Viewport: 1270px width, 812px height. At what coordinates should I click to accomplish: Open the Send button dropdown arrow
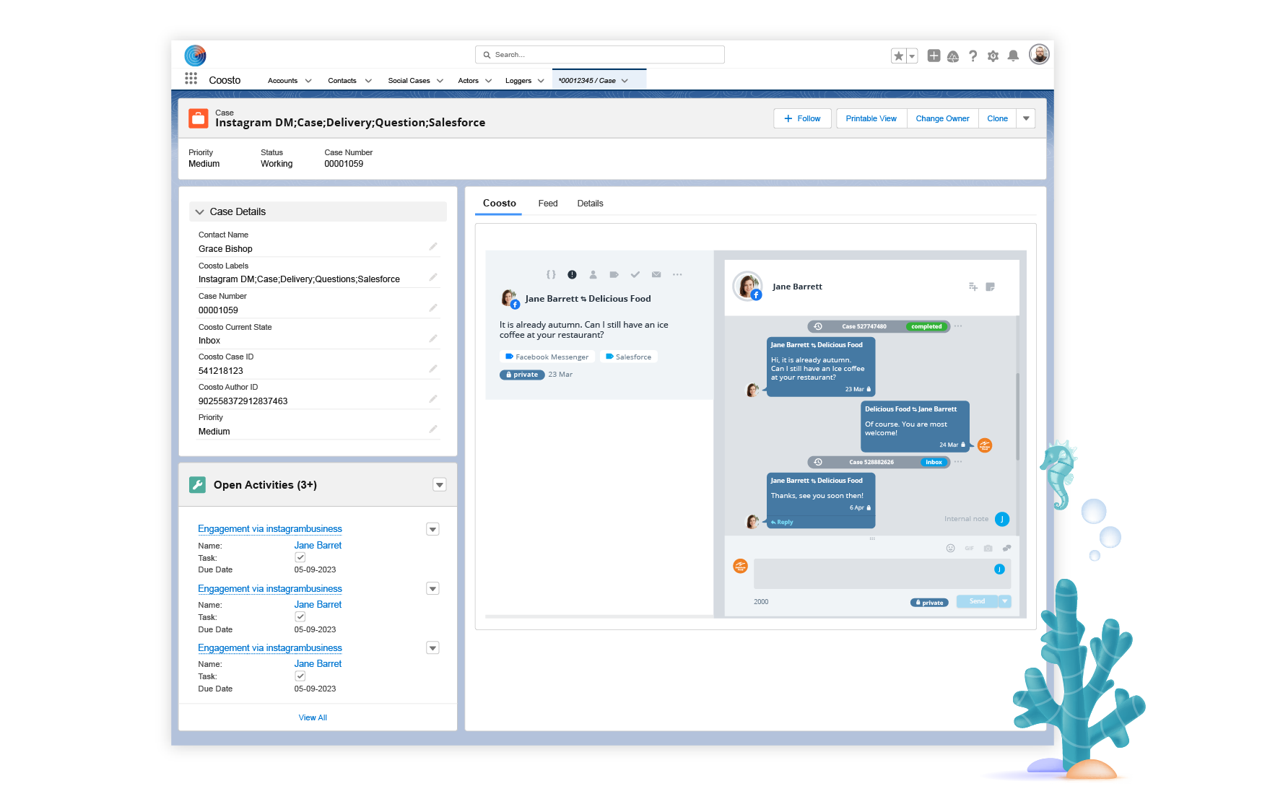pos(1004,601)
